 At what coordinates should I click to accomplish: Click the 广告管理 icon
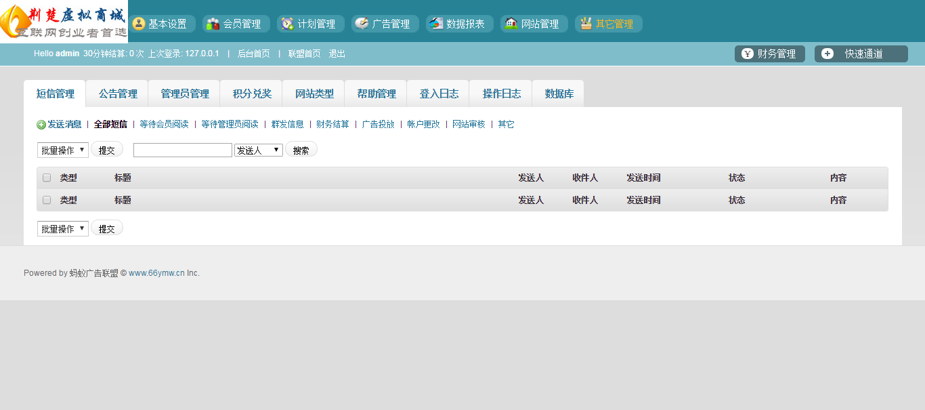tap(362, 24)
